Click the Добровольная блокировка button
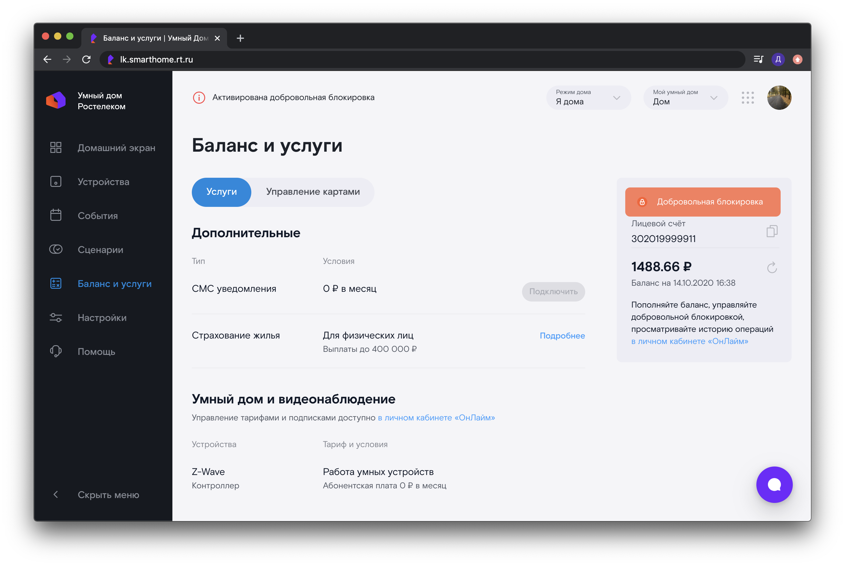845x566 pixels. click(702, 202)
